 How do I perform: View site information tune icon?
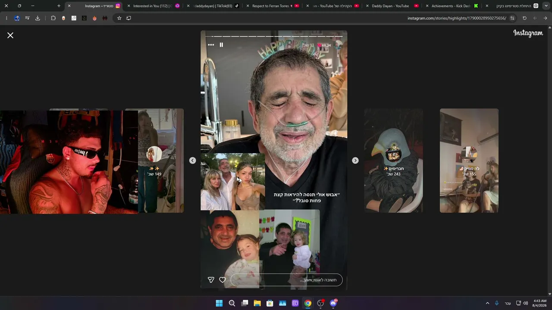(x=512, y=18)
